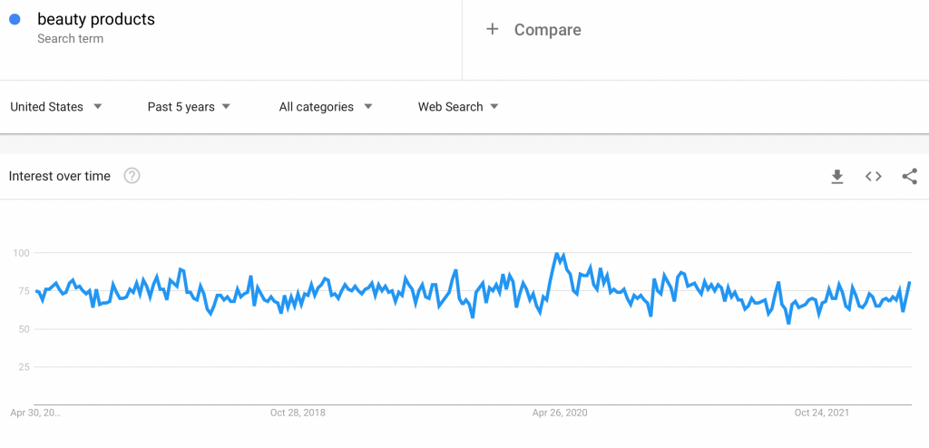Click the Compare text to add term
929x448 pixels.
pyautogui.click(x=547, y=30)
